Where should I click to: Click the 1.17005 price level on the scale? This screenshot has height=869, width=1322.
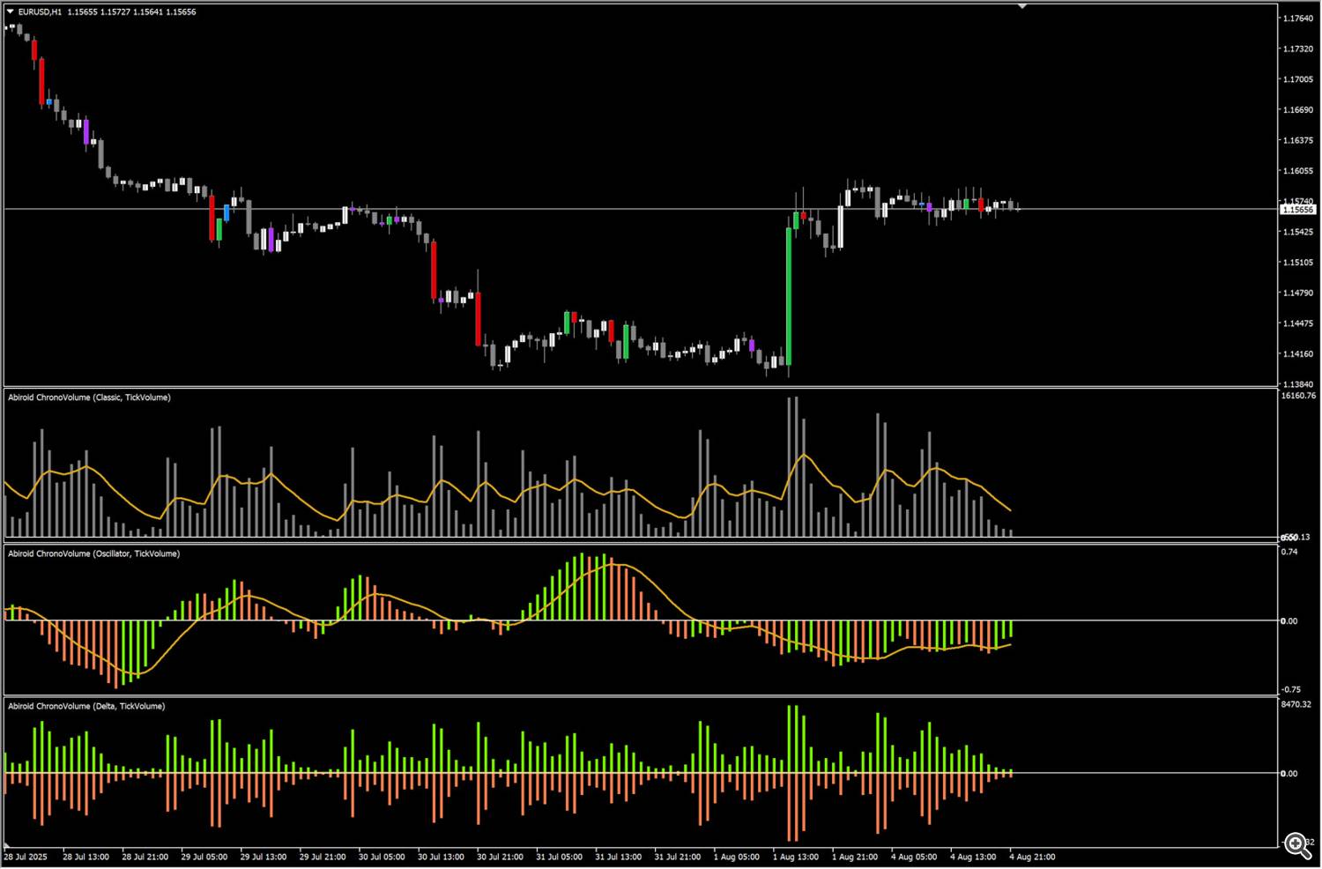(1297, 79)
